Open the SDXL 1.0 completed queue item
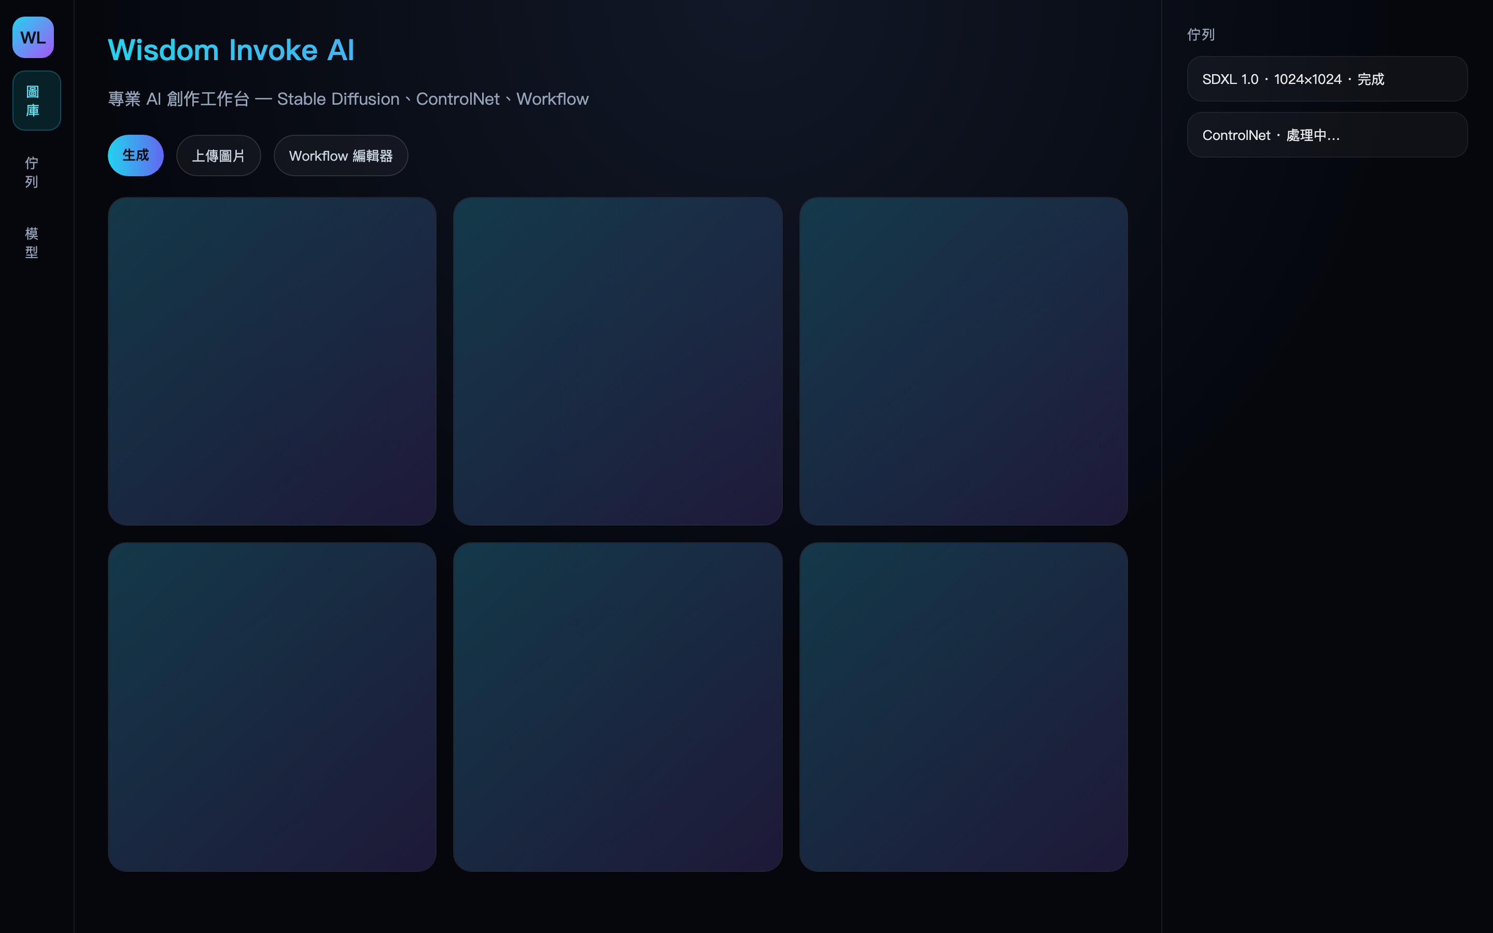The width and height of the screenshot is (1493, 933). (x=1327, y=79)
